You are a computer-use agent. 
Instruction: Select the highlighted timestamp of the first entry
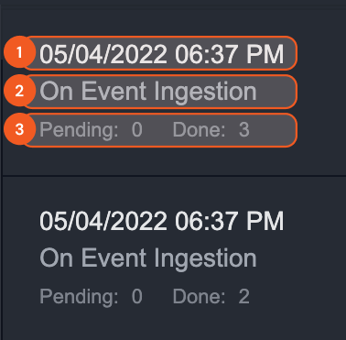pyautogui.click(x=162, y=54)
